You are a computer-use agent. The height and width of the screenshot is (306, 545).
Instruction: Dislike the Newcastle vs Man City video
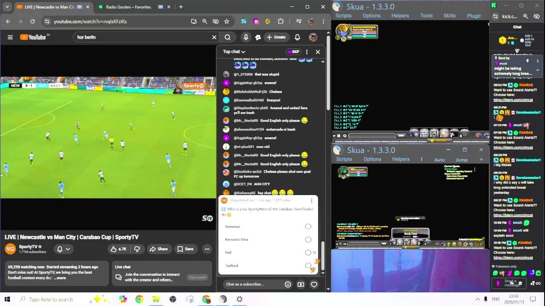137,249
